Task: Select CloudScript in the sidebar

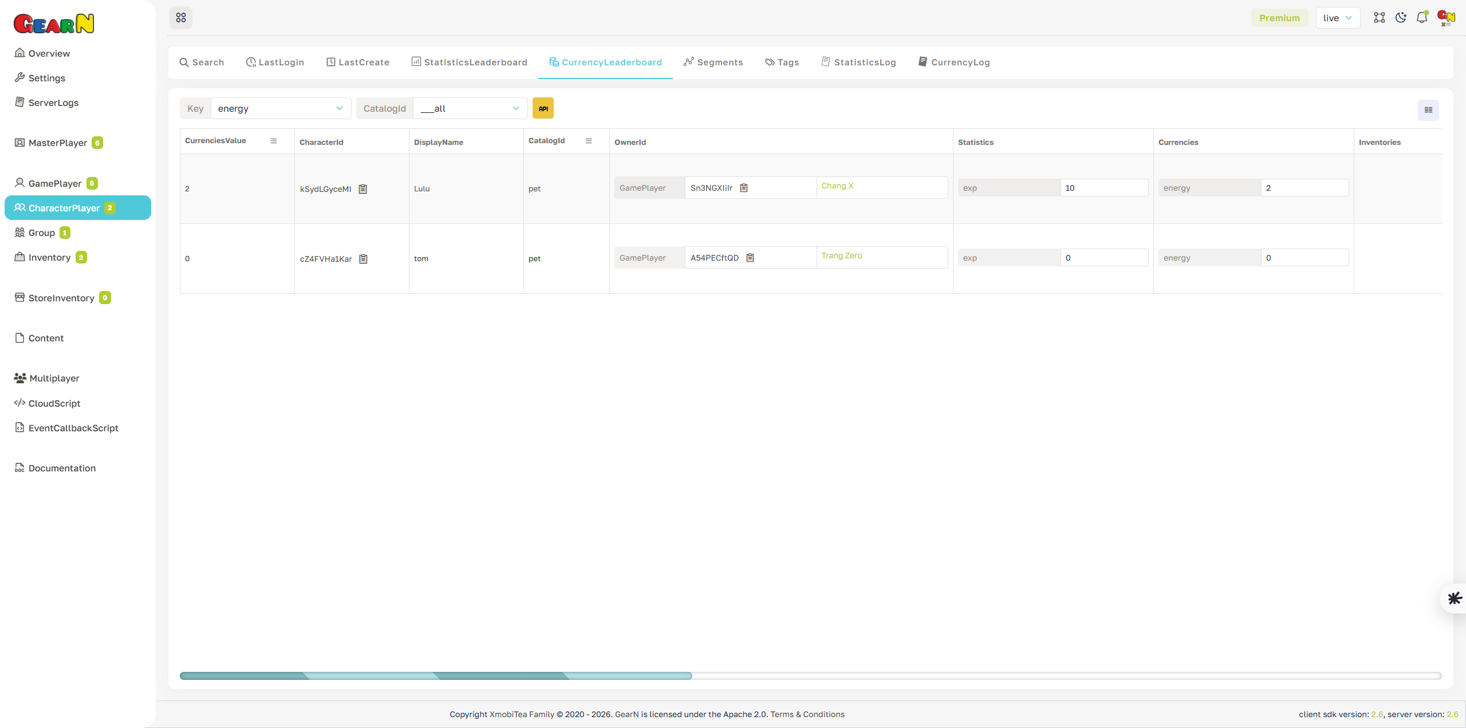Action: (54, 403)
